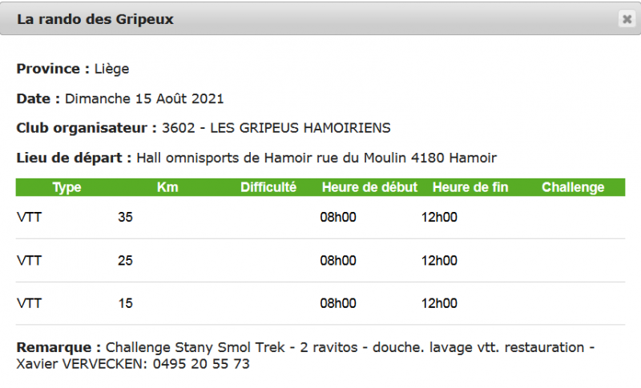641x388 pixels.
Task: Click the phone number 0495 20 55 73
Action: (x=201, y=364)
